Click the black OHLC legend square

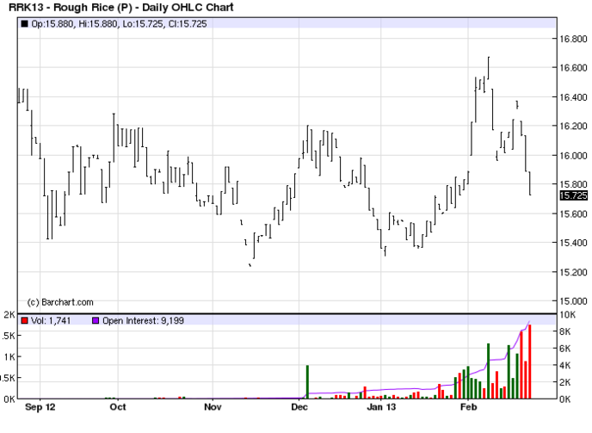24,22
